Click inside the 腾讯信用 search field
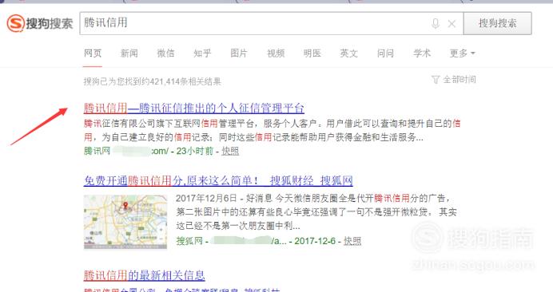 pyautogui.click(x=254, y=23)
